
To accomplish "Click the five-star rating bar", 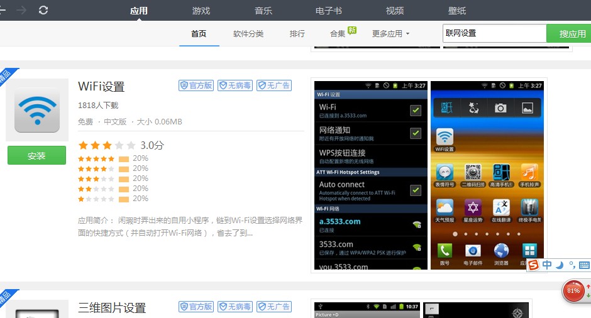I will pos(123,158).
